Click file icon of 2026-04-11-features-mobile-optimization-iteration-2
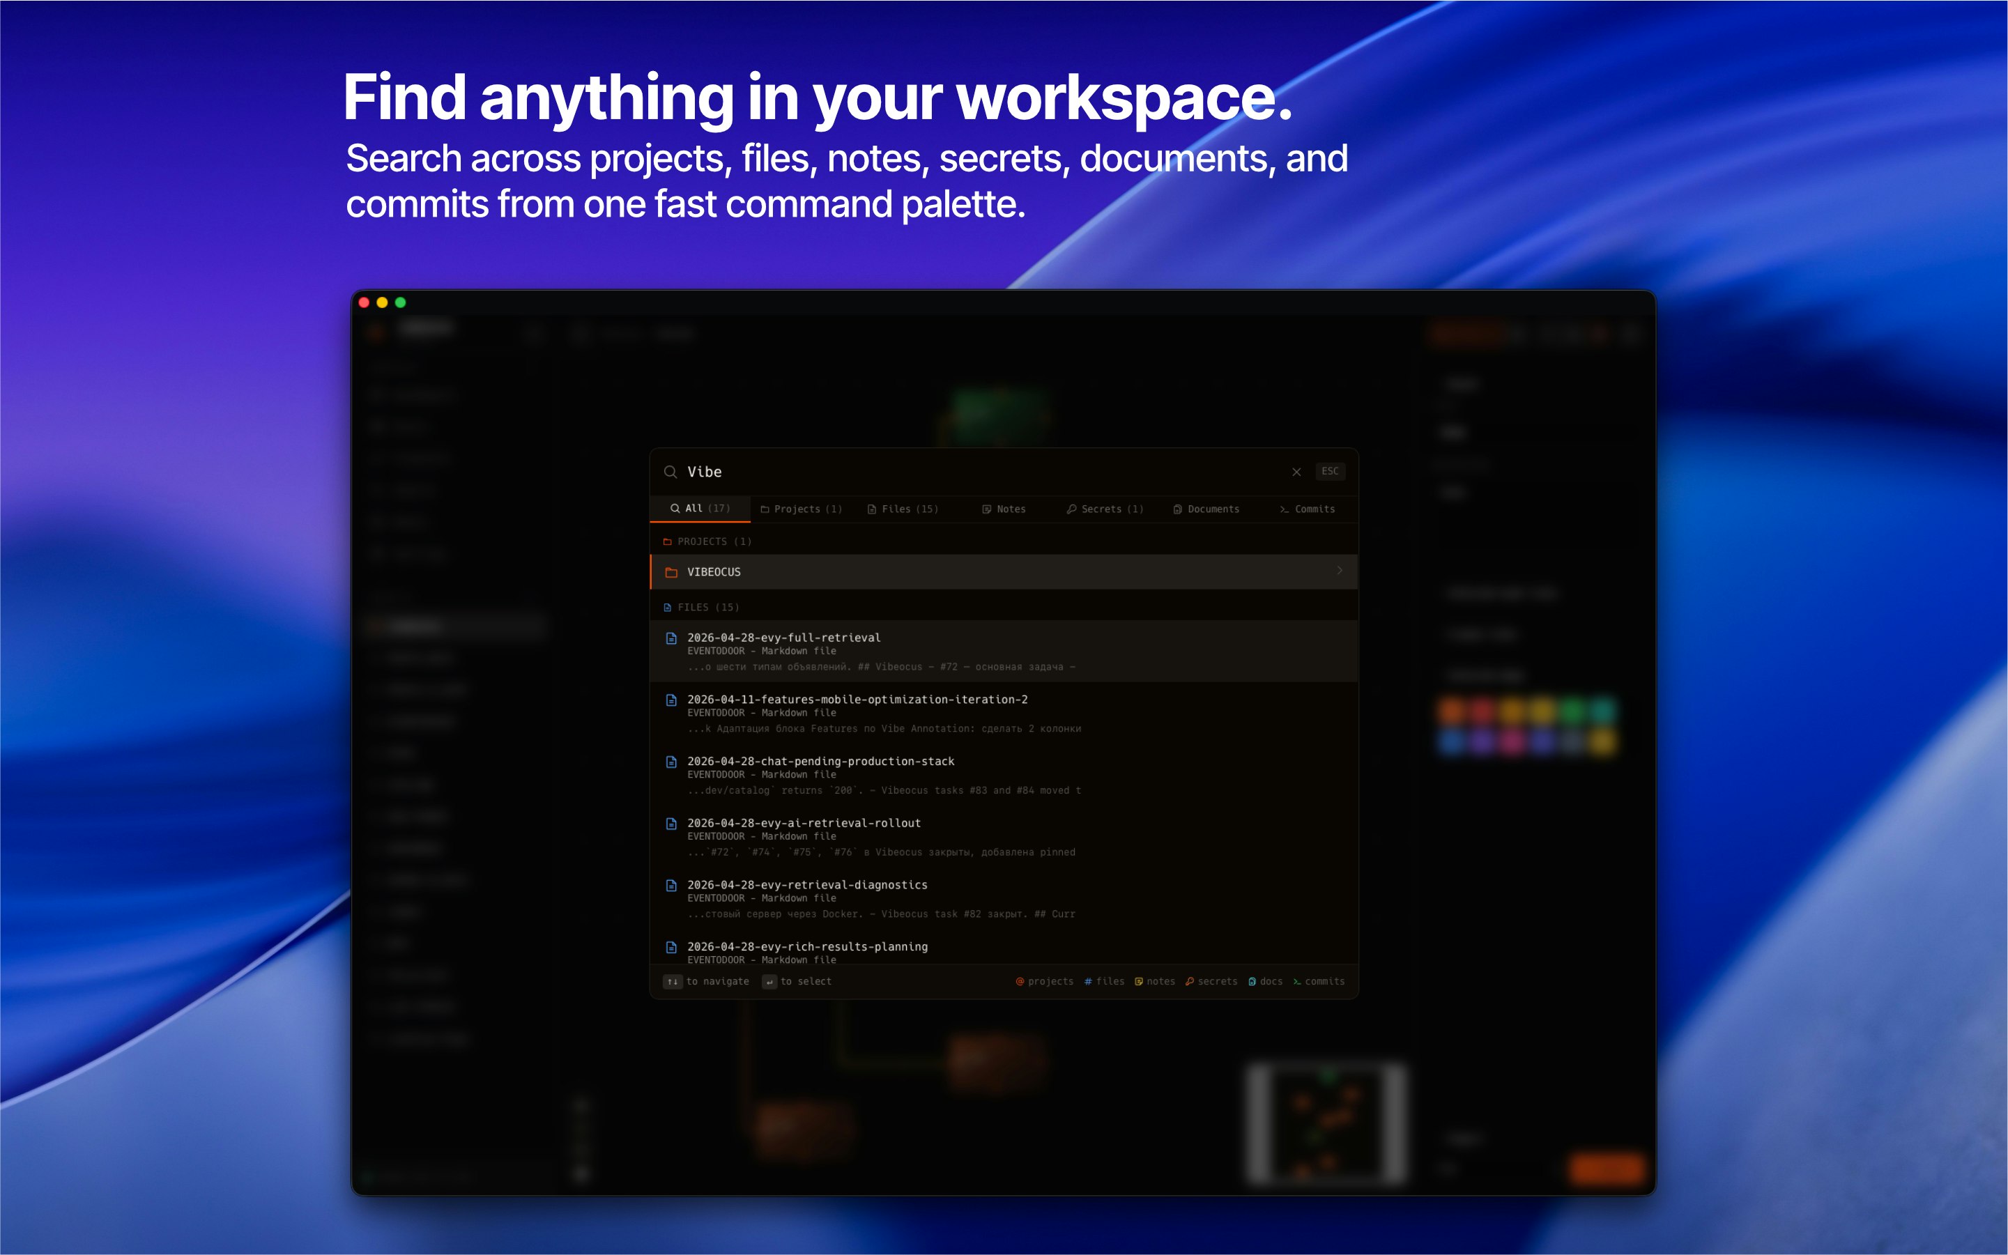 pyautogui.click(x=672, y=700)
